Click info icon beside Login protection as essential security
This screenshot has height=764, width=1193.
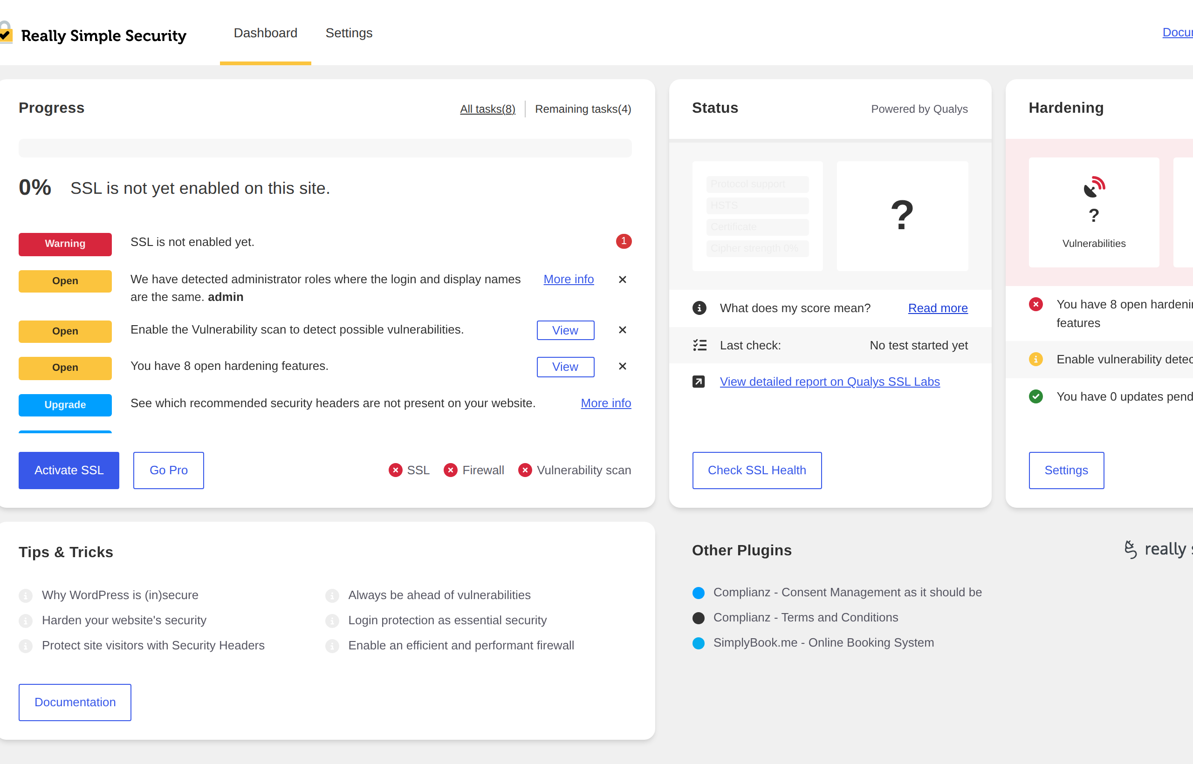point(332,621)
